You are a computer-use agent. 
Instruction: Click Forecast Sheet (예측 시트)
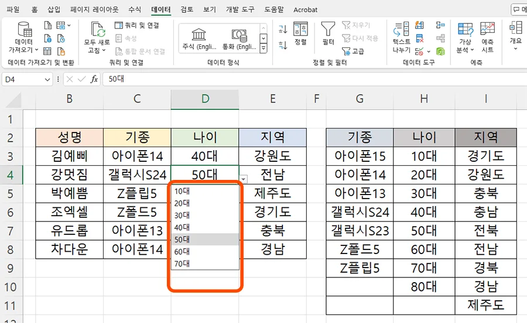coord(487,37)
